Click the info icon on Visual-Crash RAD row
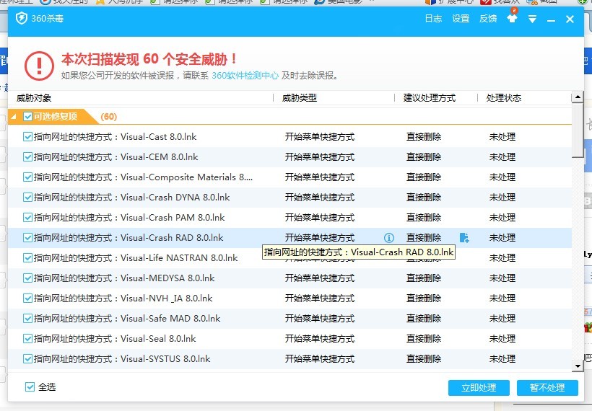This screenshot has height=411, width=592. (x=389, y=237)
